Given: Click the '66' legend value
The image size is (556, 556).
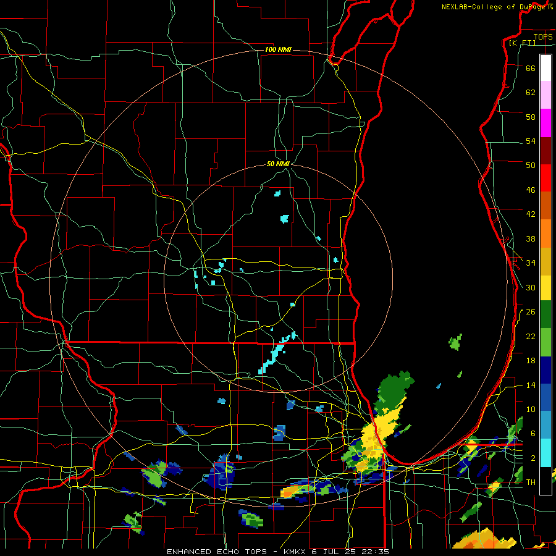Looking at the screenshot, I should click(x=531, y=68).
